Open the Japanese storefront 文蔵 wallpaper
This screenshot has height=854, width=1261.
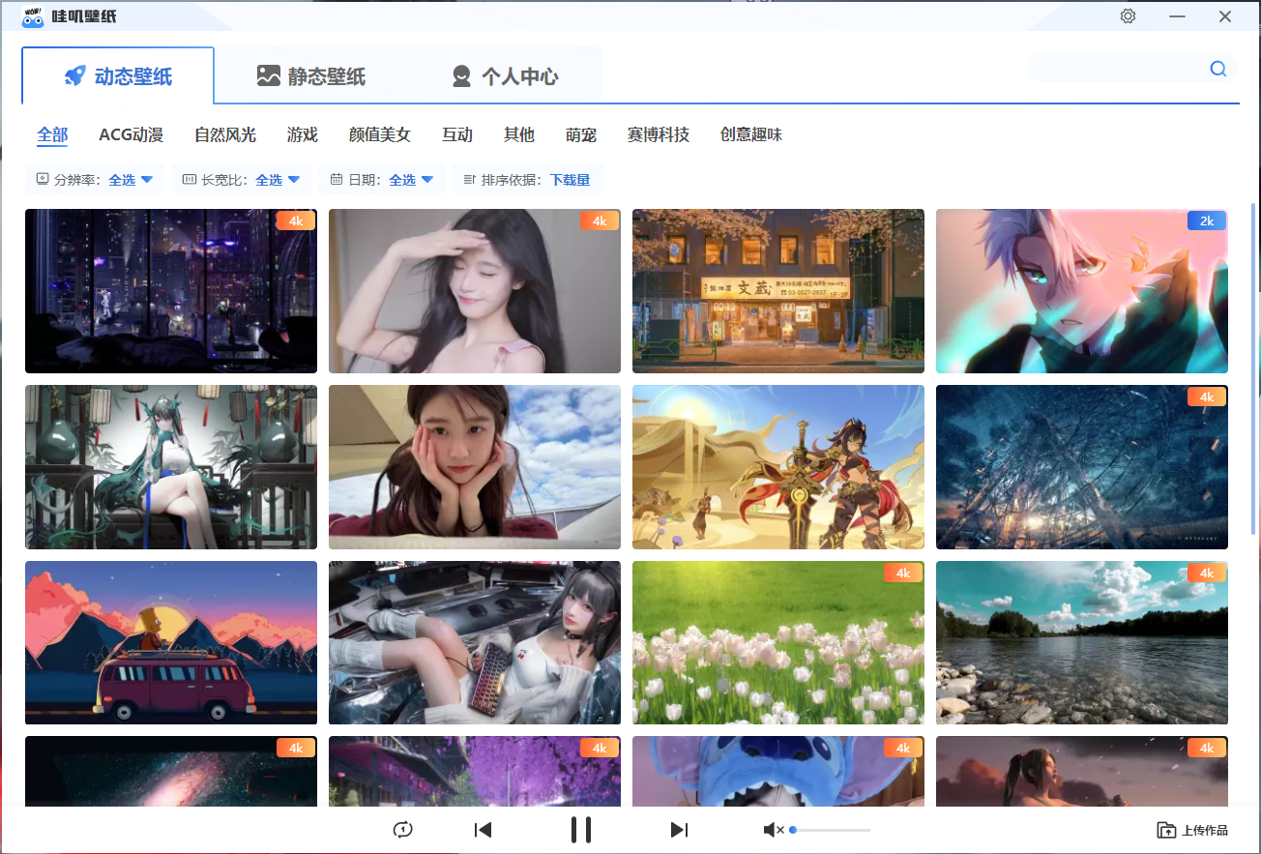point(778,291)
